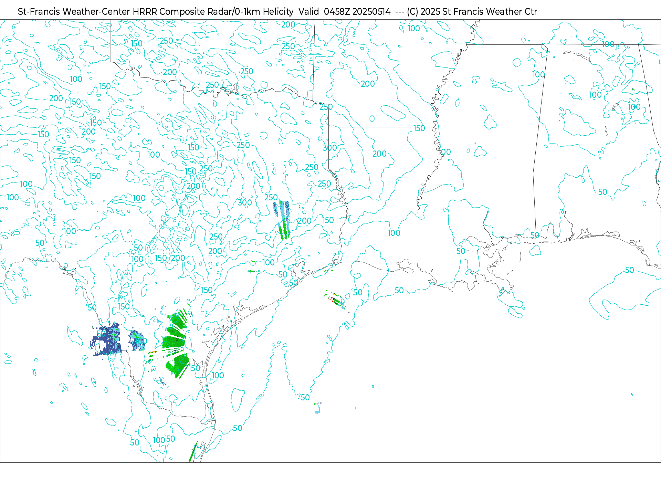Click the "300" contour label beside the 250 radar echo
Viewport: 661px width, 482px height.
[x=245, y=202]
